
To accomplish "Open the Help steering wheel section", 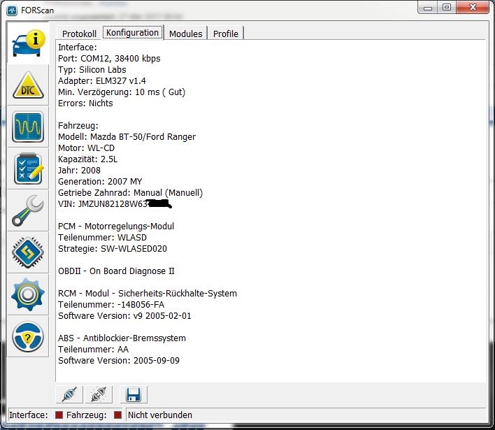I will (29, 336).
